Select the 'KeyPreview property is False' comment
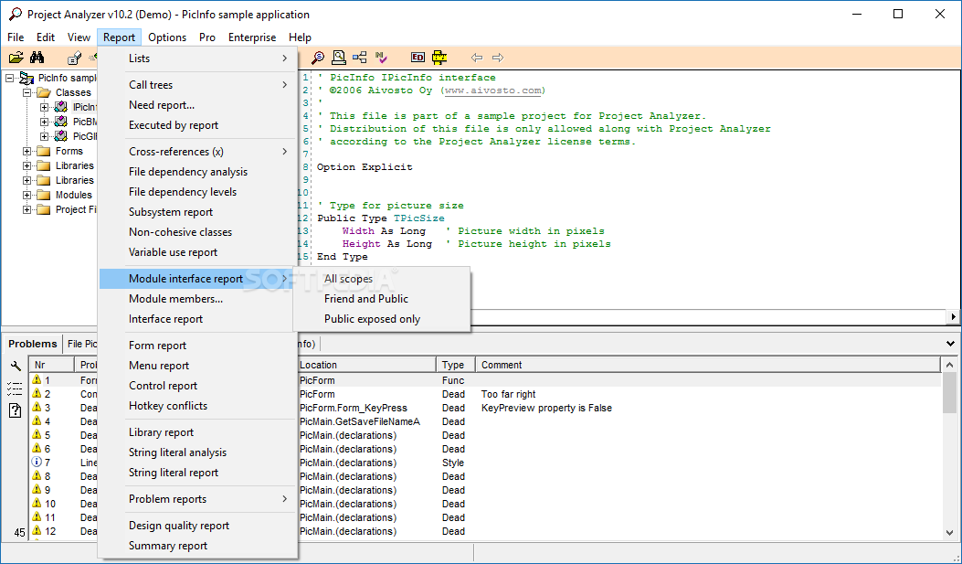This screenshot has height=564, width=962. pos(546,408)
